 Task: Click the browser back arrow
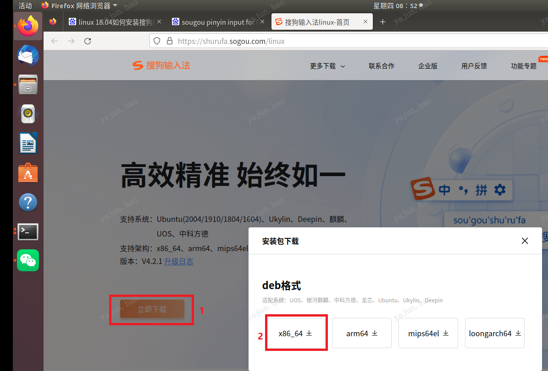tap(55, 41)
